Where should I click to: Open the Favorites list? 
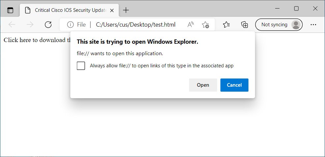226,25
